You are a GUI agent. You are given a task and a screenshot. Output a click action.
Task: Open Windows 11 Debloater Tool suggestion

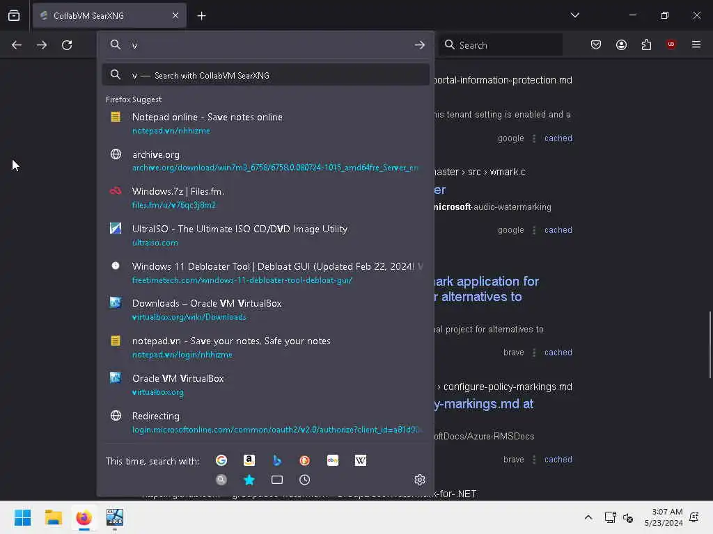[x=266, y=273]
